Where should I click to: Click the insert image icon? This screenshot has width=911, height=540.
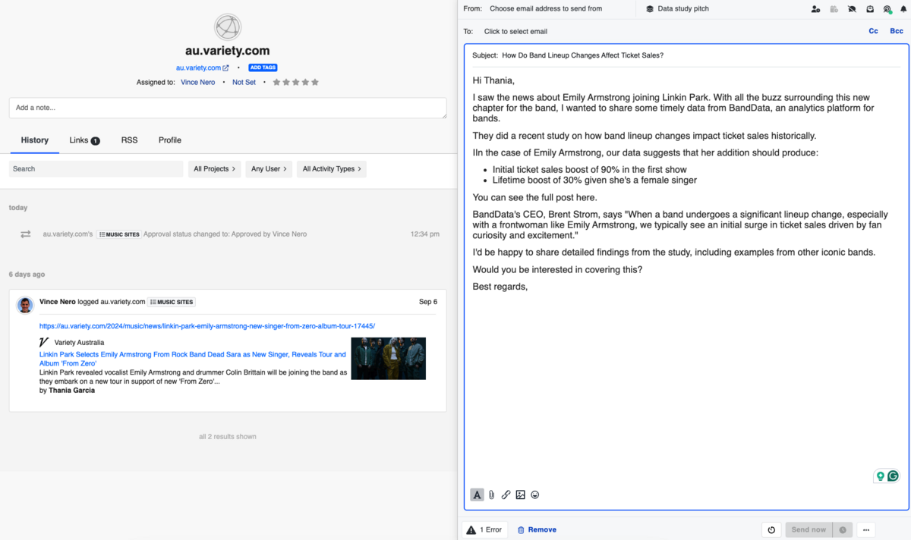point(520,494)
